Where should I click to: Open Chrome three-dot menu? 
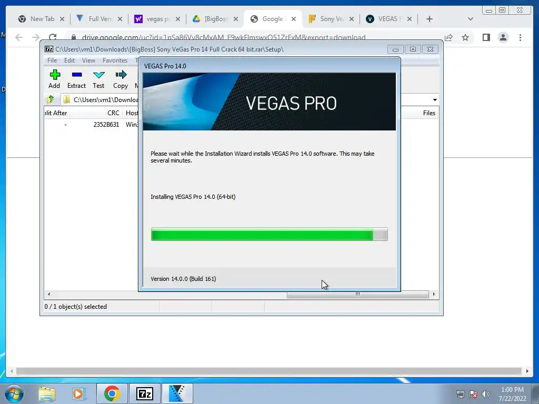(x=520, y=37)
